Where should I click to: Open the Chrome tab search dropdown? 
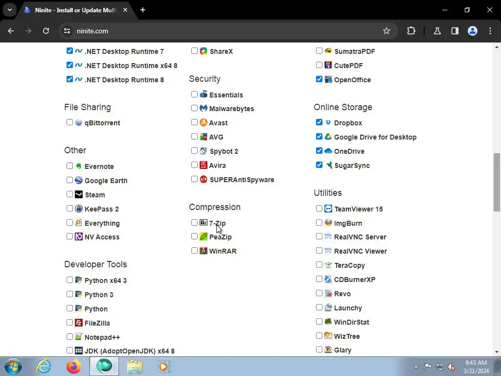pyautogui.click(x=10, y=10)
